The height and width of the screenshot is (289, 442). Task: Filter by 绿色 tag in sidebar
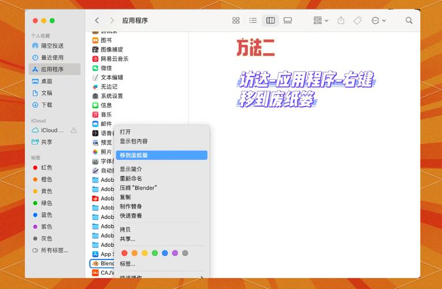click(54, 203)
